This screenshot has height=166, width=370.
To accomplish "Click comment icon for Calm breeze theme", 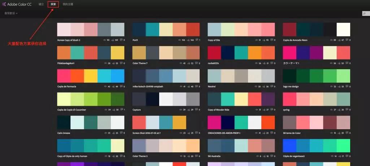I will pyautogui.click(x=121, y=133).
